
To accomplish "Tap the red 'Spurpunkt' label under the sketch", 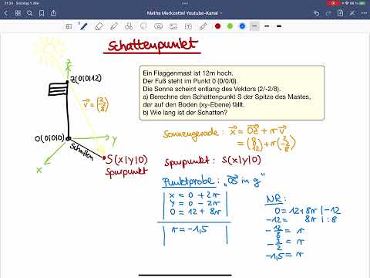I will 126,172.
